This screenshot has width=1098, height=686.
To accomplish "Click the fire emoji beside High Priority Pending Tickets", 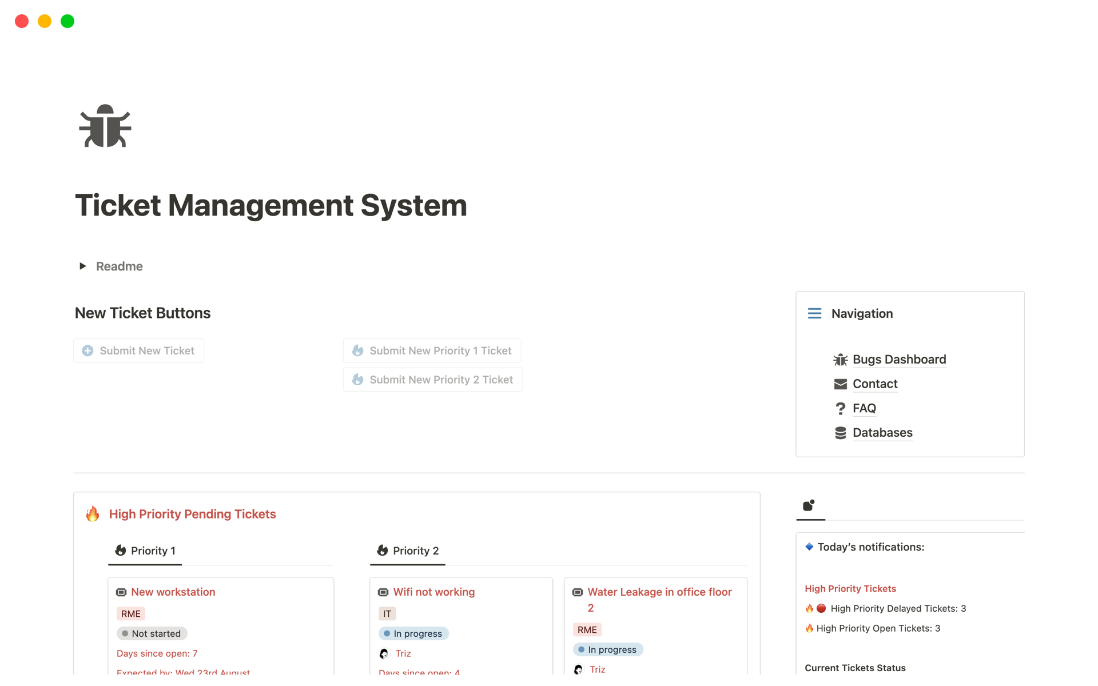I will [93, 514].
